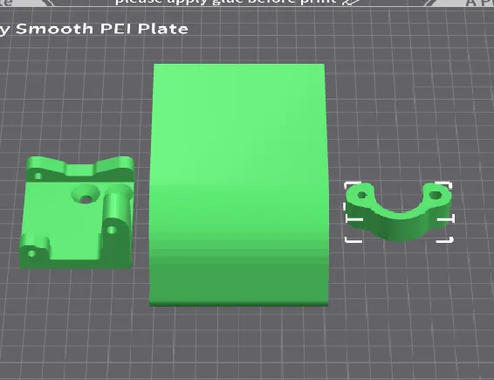Click the bottom-left corner hole of bracket mount
The height and width of the screenshot is (380, 494).
pyautogui.click(x=31, y=253)
